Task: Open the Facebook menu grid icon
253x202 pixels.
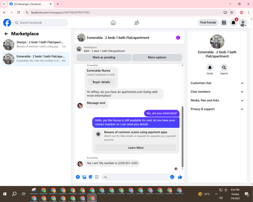Action: tap(224, 23)
